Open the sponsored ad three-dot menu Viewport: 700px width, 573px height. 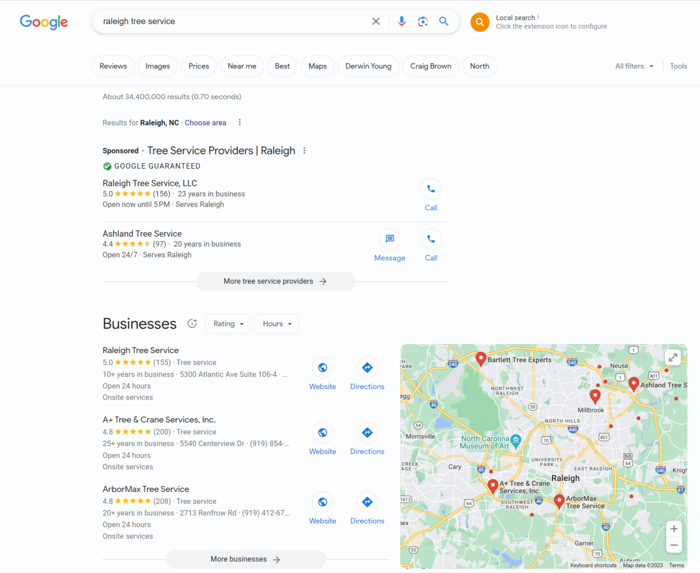pos(305,150)
